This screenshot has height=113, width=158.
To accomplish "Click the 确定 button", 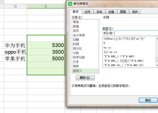I will [148, 100].
